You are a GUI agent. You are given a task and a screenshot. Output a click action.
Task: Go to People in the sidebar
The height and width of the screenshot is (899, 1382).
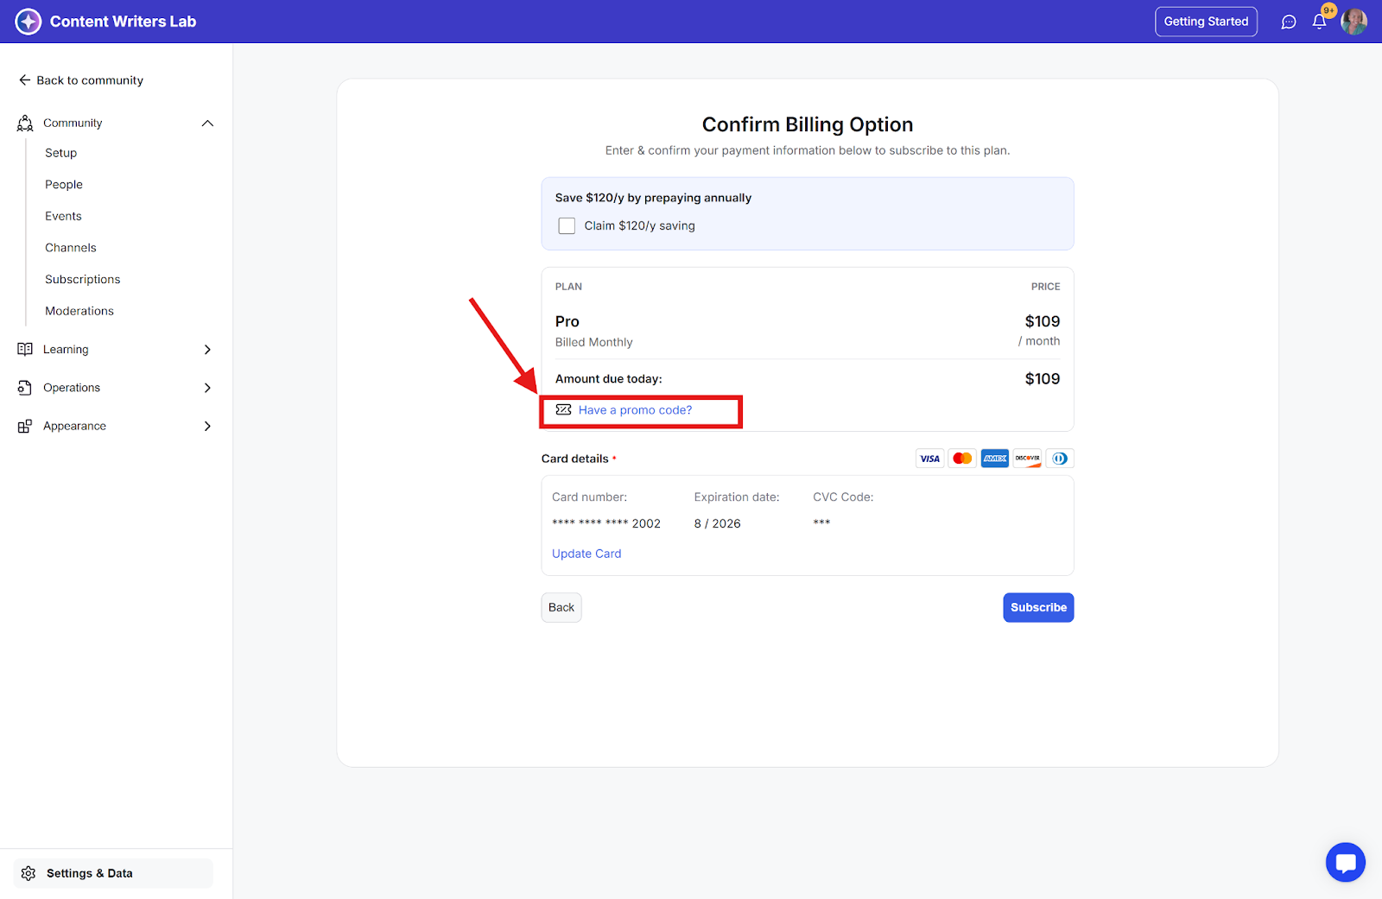[x=64, y=185]
